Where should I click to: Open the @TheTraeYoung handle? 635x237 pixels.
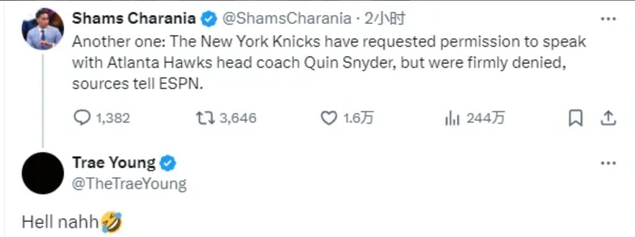[x=129, y=184]
